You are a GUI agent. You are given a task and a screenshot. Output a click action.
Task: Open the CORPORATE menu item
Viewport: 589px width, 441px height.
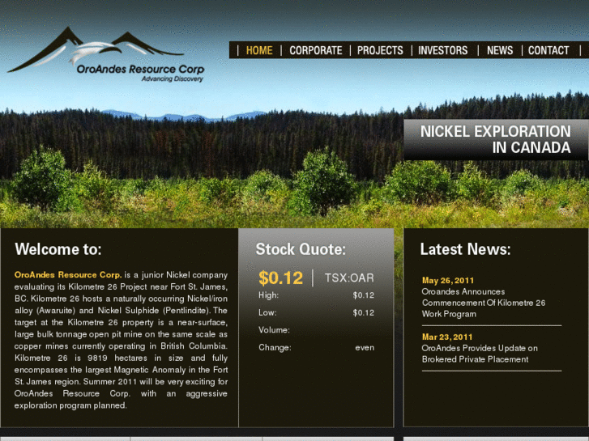coord(315,50)
